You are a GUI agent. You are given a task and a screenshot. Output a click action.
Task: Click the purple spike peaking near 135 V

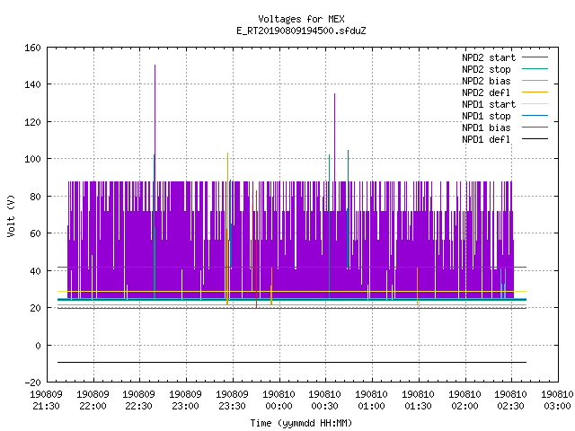coord(334,137)
